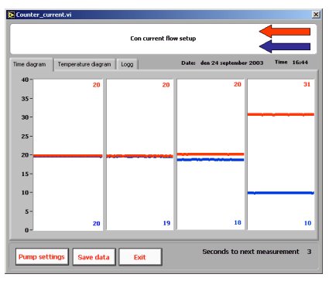Click the date 'den 24 september 2003'
The image size is (329, 281).
coord(231,63)
